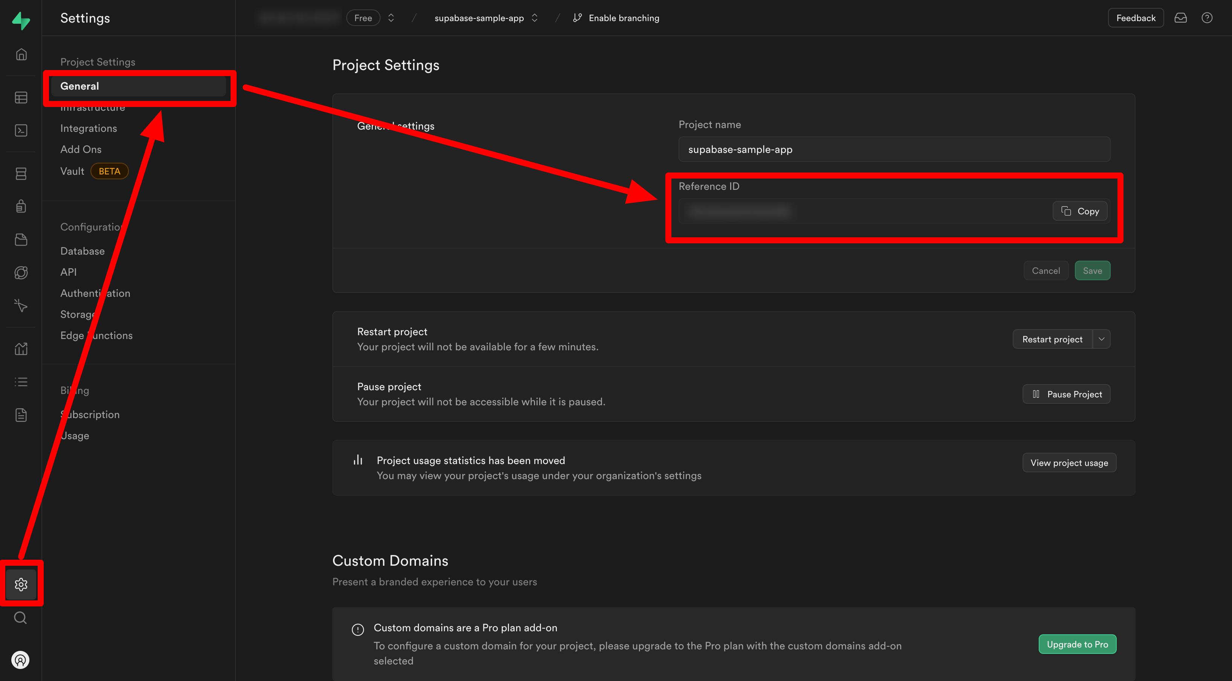Screen dimensions: 1232x681
Task: Open the search magnifier icon in sidebar
Action: click(21, 617)
